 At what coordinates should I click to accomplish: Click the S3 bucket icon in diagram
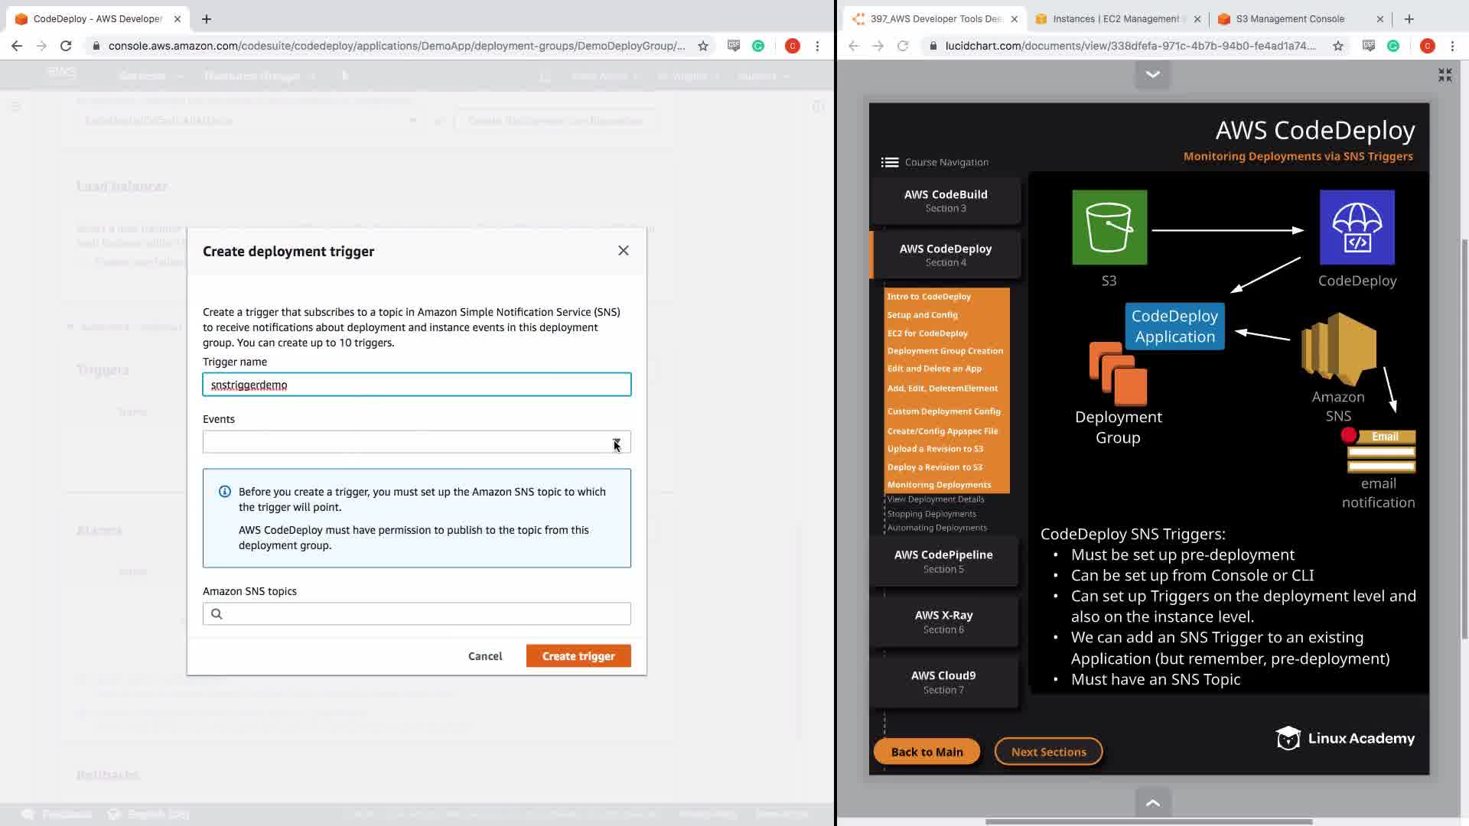coord(1109,227)
